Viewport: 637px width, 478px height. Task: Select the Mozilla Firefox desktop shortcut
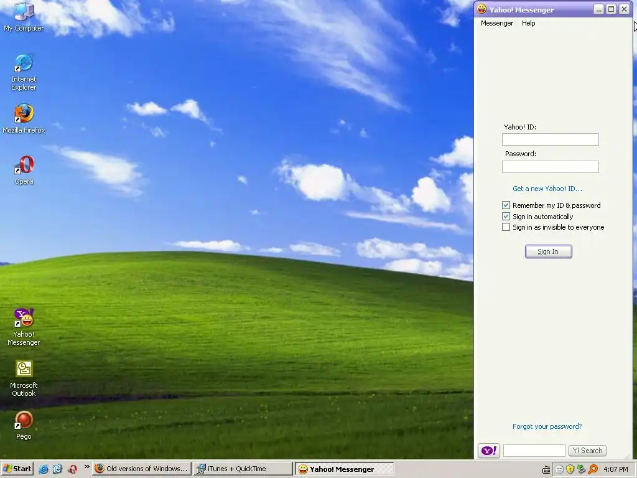click(24, 119)
